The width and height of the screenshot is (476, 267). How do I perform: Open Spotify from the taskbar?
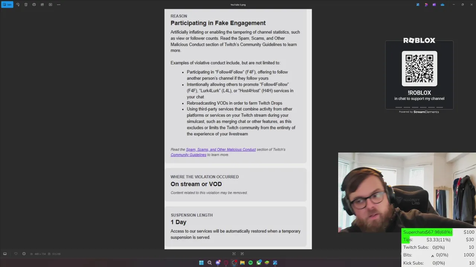click(251, 263)
